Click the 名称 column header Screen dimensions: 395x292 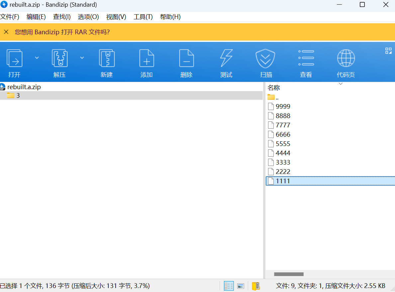[x=274, y=88]
